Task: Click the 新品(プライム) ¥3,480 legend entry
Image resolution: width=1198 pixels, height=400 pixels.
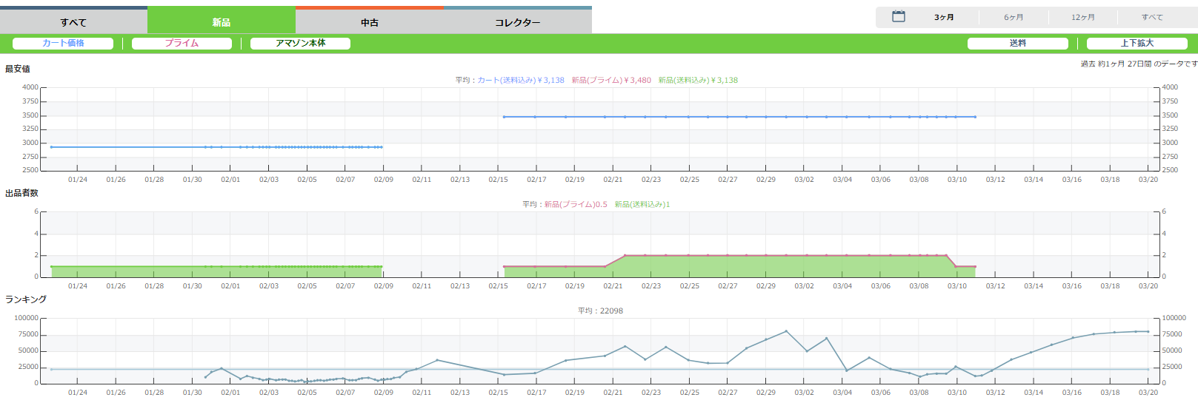Action: point(611,80)
